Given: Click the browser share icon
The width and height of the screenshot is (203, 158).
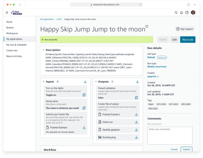Looking at the screenshot, I should [189, 5].
